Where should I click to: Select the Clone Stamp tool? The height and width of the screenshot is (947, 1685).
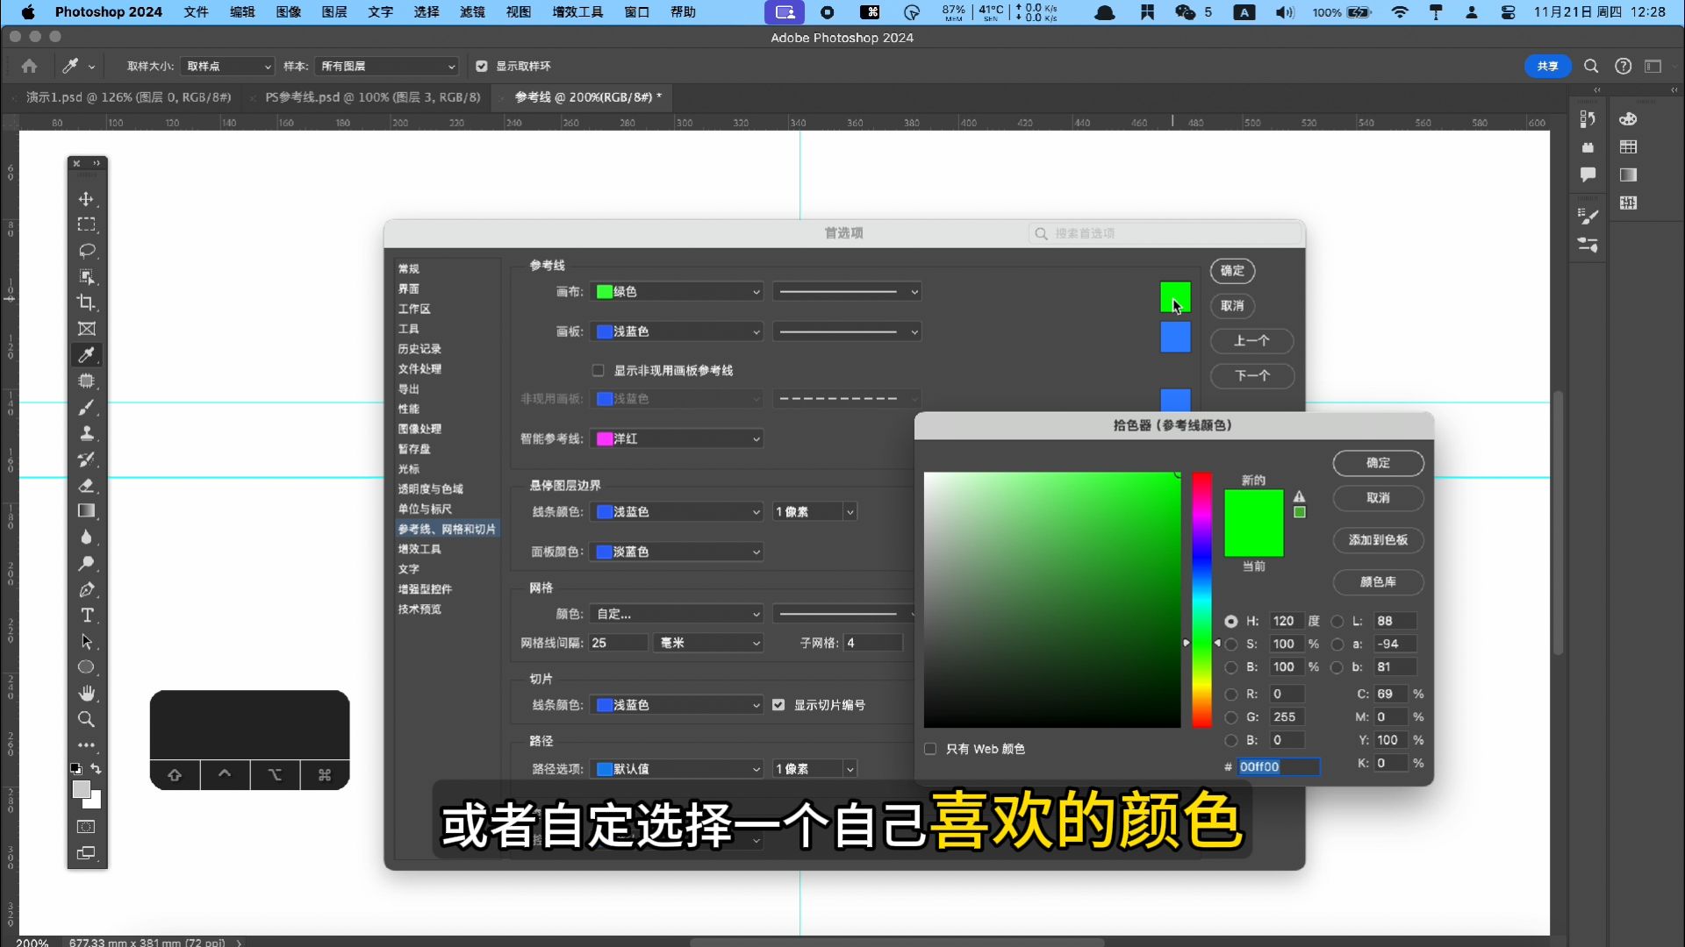[86, 433]
